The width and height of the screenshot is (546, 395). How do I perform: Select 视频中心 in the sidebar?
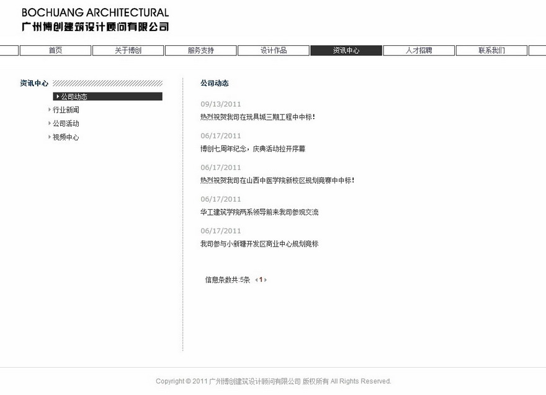(66, 137)
